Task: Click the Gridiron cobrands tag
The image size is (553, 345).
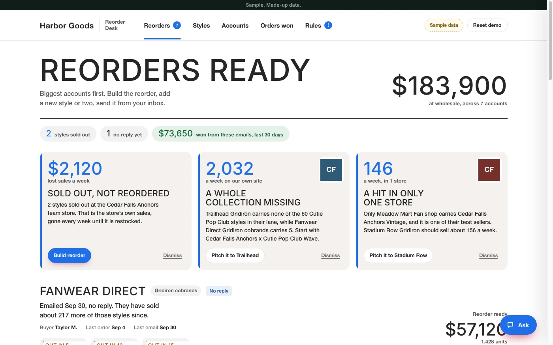Action: pyautogui.click(x=176, y=291)
